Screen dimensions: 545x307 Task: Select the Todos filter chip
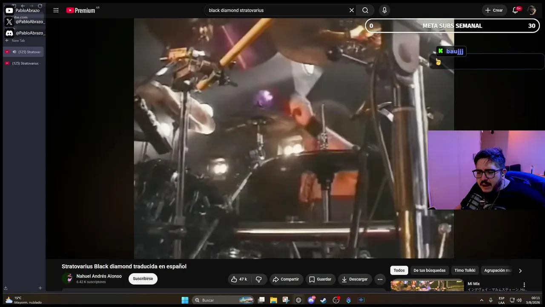(x=399, y=270)
